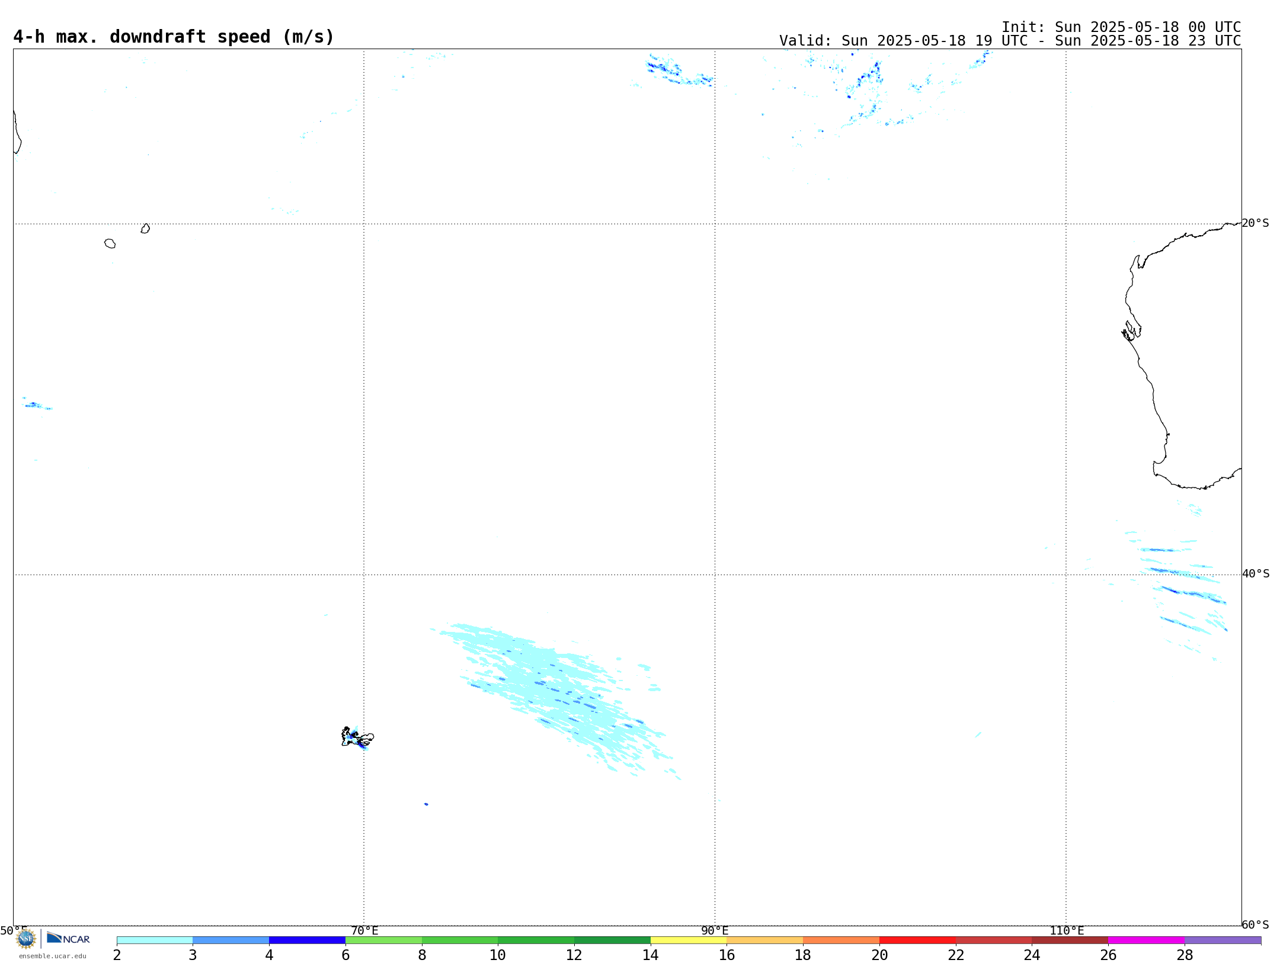
Task: Click colorbar tick label "24"
Action: click(1032, 955)
